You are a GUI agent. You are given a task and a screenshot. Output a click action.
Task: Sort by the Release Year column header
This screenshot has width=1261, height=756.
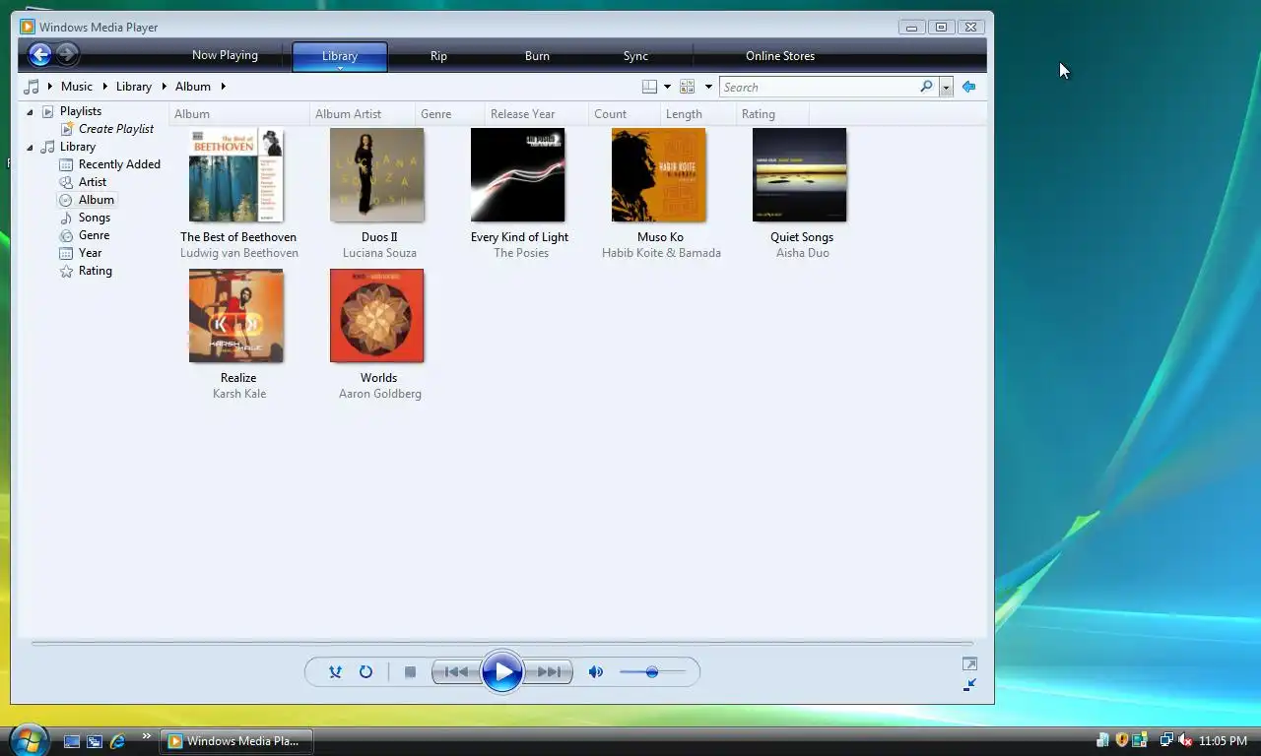pyautogui.click(x=536, y=114)
